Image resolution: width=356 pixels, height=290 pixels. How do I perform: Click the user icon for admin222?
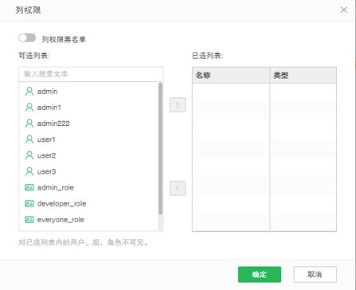[29, 123]
